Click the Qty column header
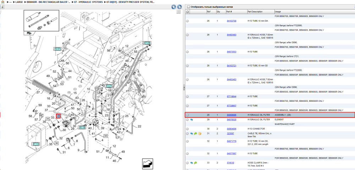The image size is (355, 170). [x=218, y=12]
